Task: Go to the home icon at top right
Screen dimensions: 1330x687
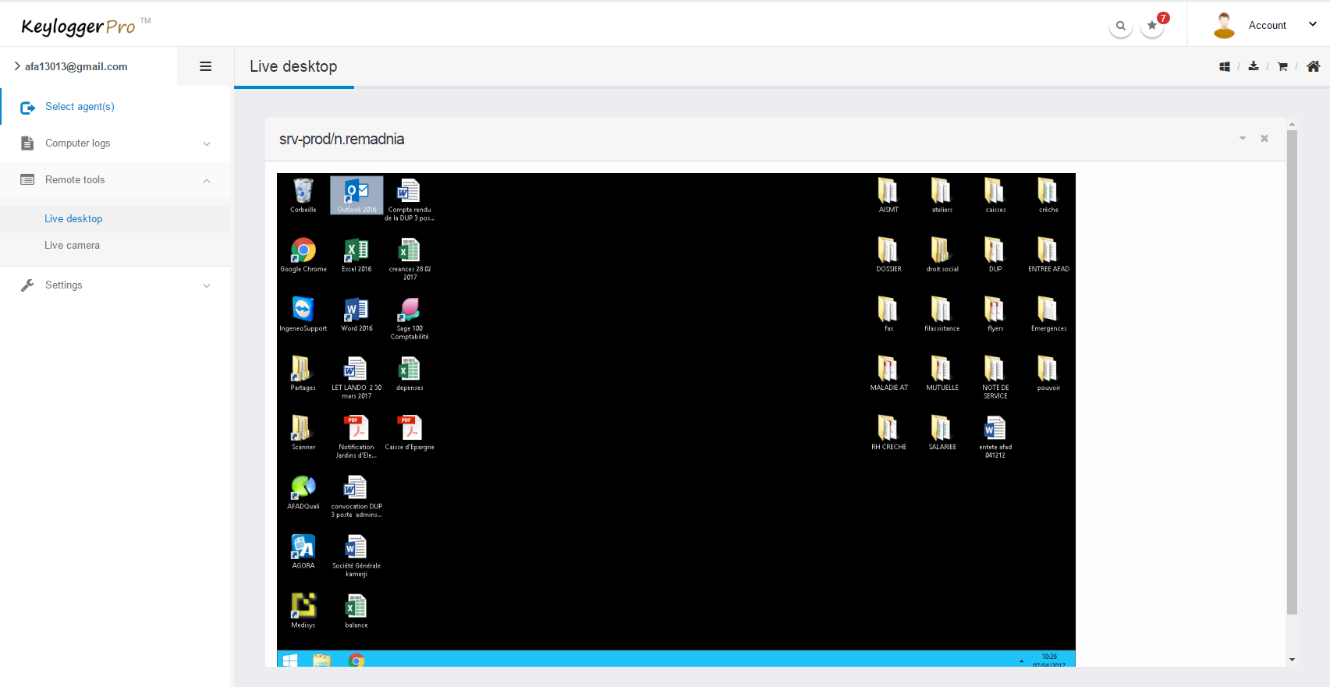Action: 1314,66
